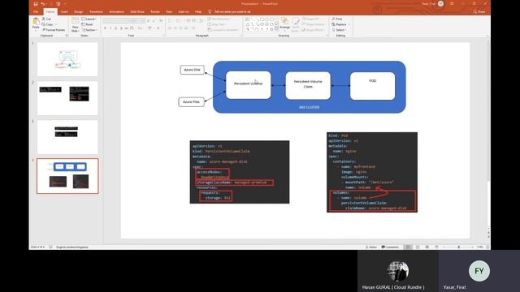Screen dimensions: 520x292
Task: Toggle the Notes pane
Action: point(371,247)
